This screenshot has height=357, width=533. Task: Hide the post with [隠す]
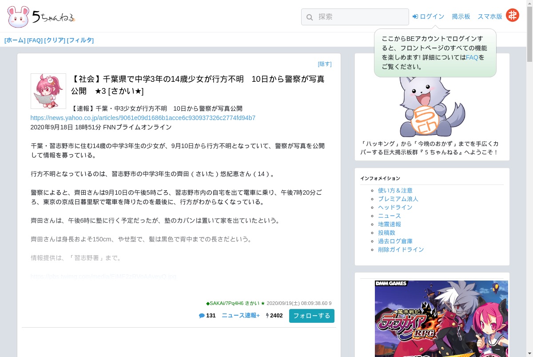pyautogui.click(x=325, y=64)
